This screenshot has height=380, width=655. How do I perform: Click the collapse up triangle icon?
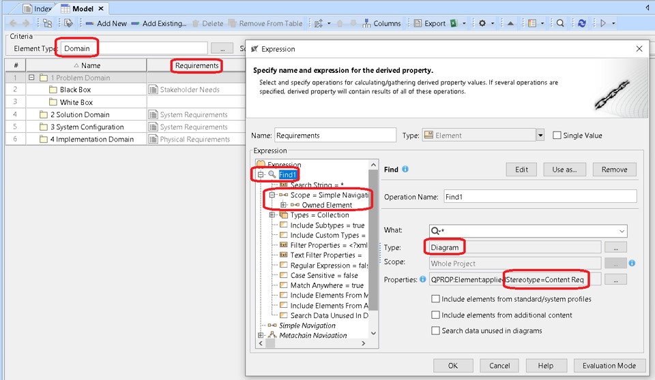pyautogui.click(x=510, y=23)
